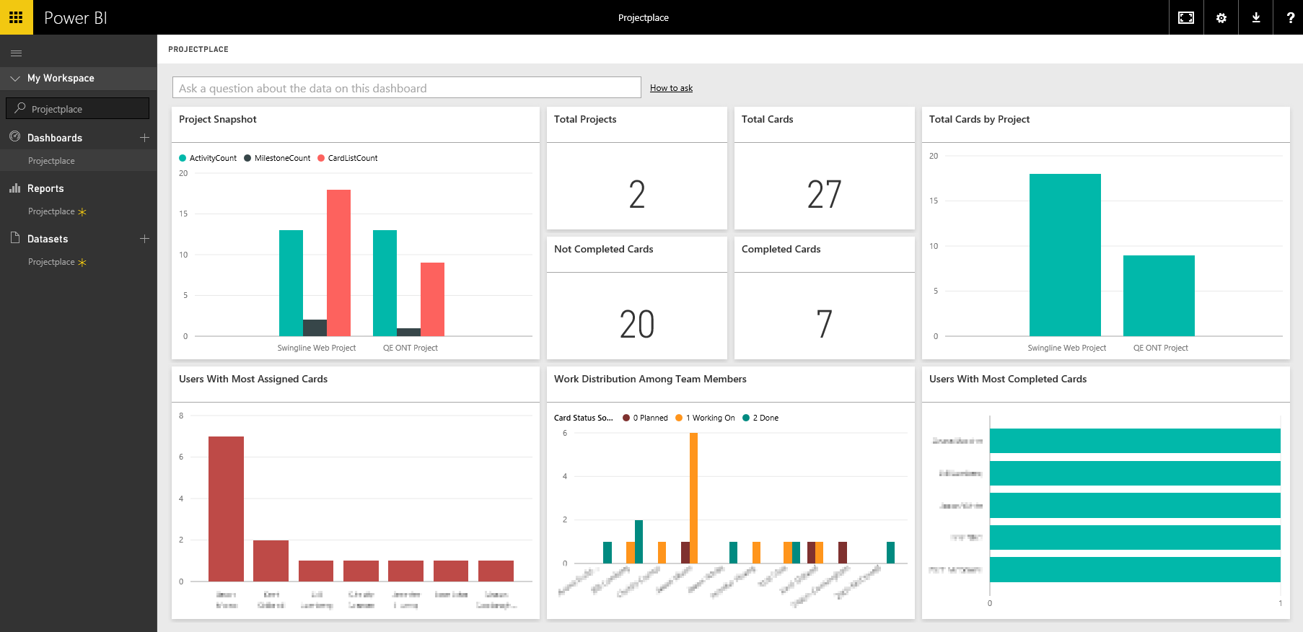Screen dimensions: 1303x632
Task: Click the tallest bar in Assigned Cards chart
Action: pyautogui.click(x=226, y=509)
